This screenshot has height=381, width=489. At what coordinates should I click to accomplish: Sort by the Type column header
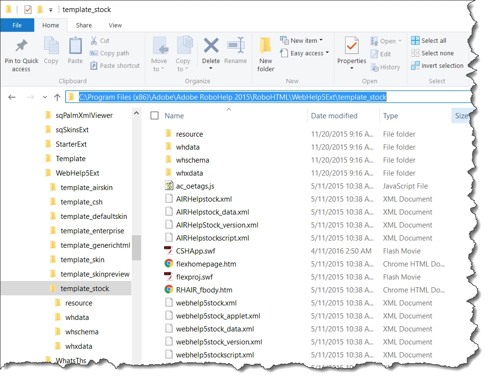(x=390, y=115)
